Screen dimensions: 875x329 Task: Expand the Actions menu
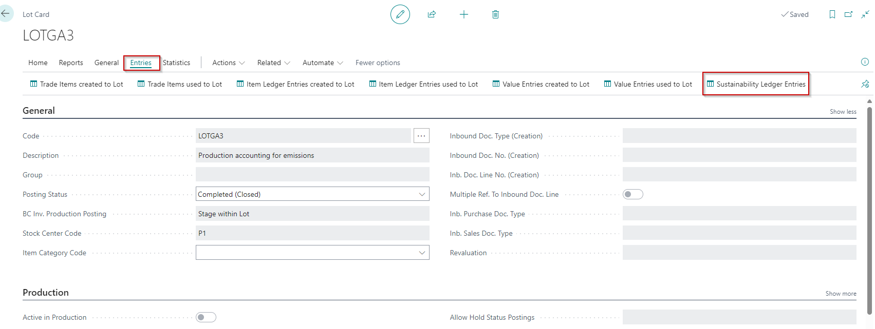(x=229, y=63)
